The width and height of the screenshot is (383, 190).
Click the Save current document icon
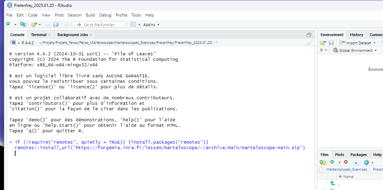pos(48,24)
